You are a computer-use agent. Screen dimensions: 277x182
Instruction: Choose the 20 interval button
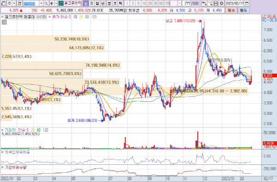click(150, 3)
